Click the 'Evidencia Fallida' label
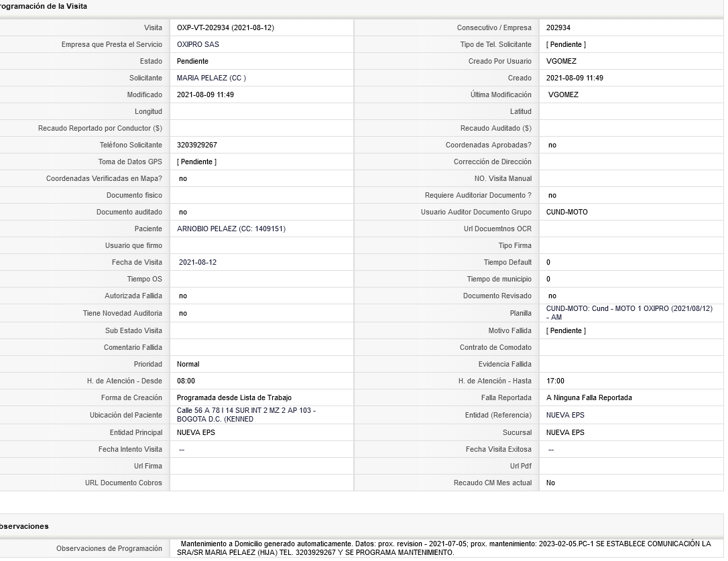728x561 pixels. [505, 364]
